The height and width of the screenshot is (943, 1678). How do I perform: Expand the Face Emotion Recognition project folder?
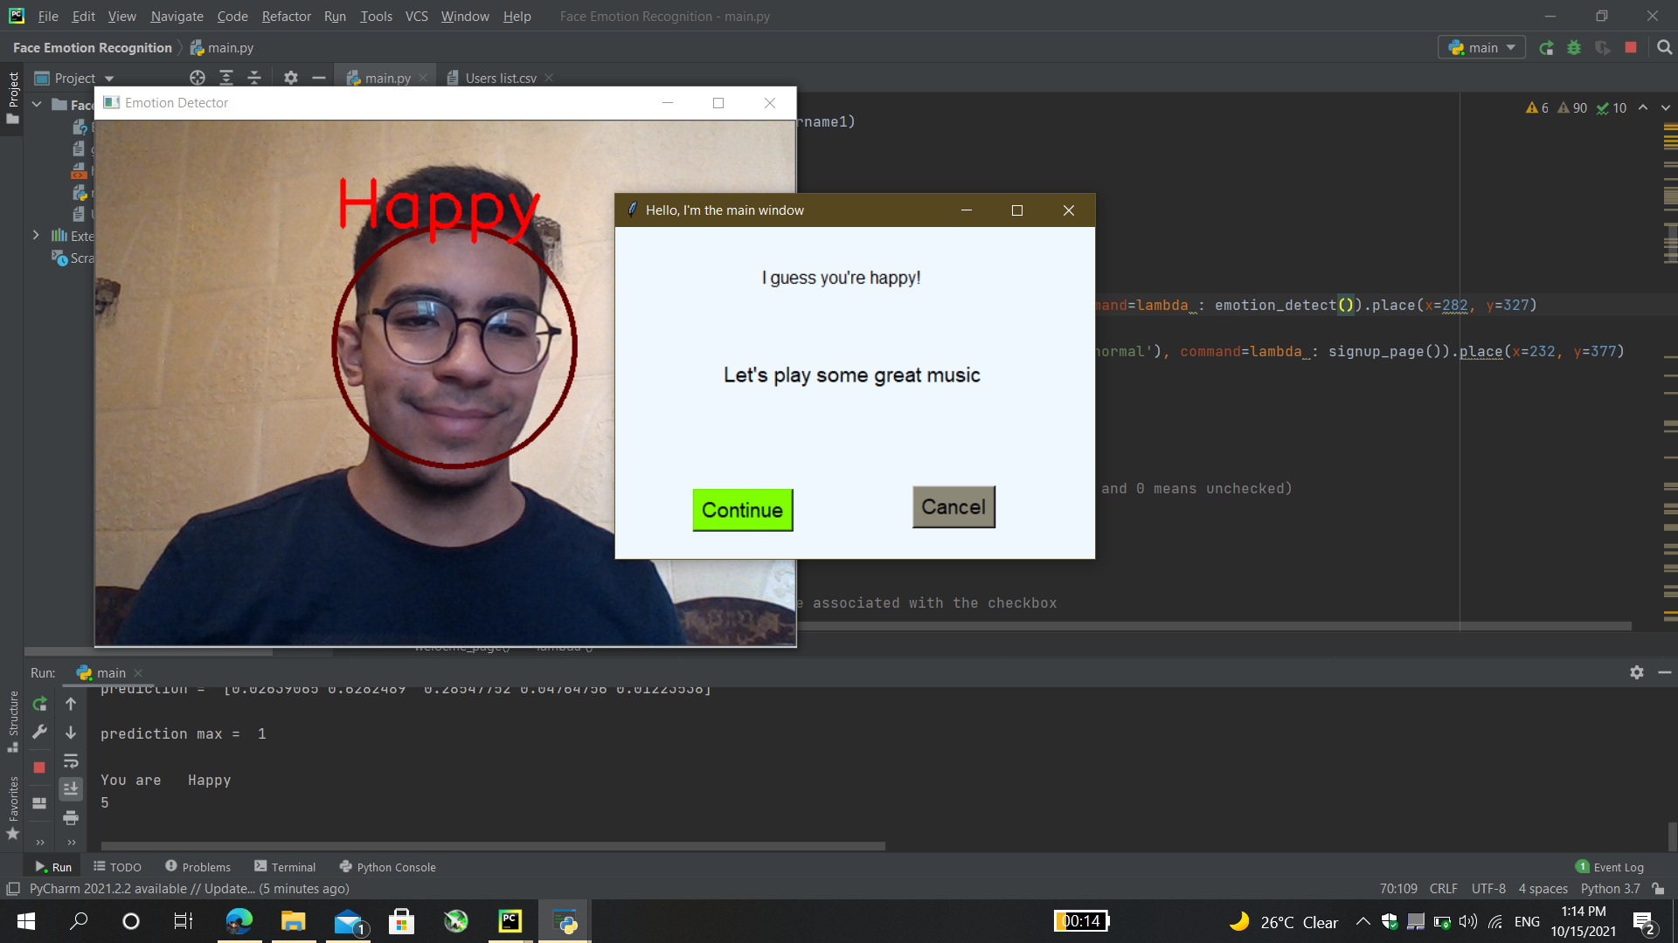[x=37, y=104]
